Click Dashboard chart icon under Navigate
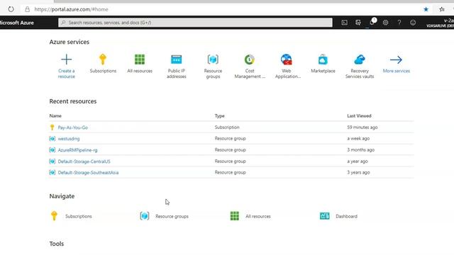The height and width of the screenshot is (255, 454). pos(325,216)
